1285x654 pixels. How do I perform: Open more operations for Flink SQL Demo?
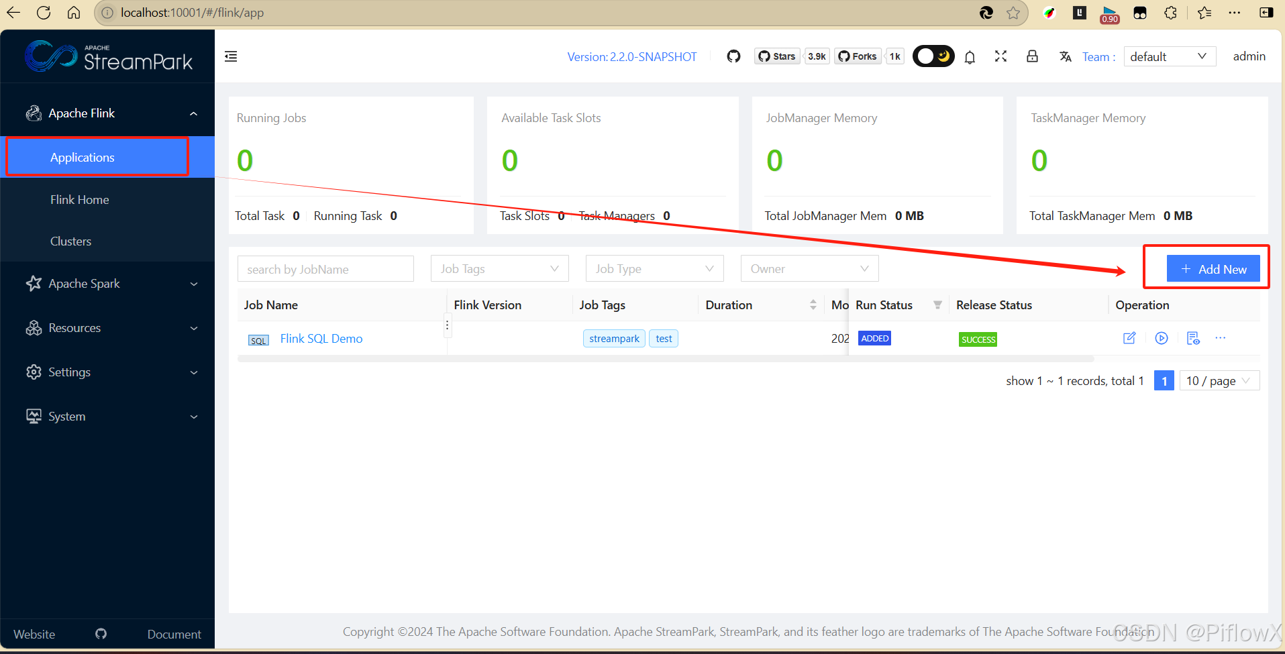coord(1221,338)
